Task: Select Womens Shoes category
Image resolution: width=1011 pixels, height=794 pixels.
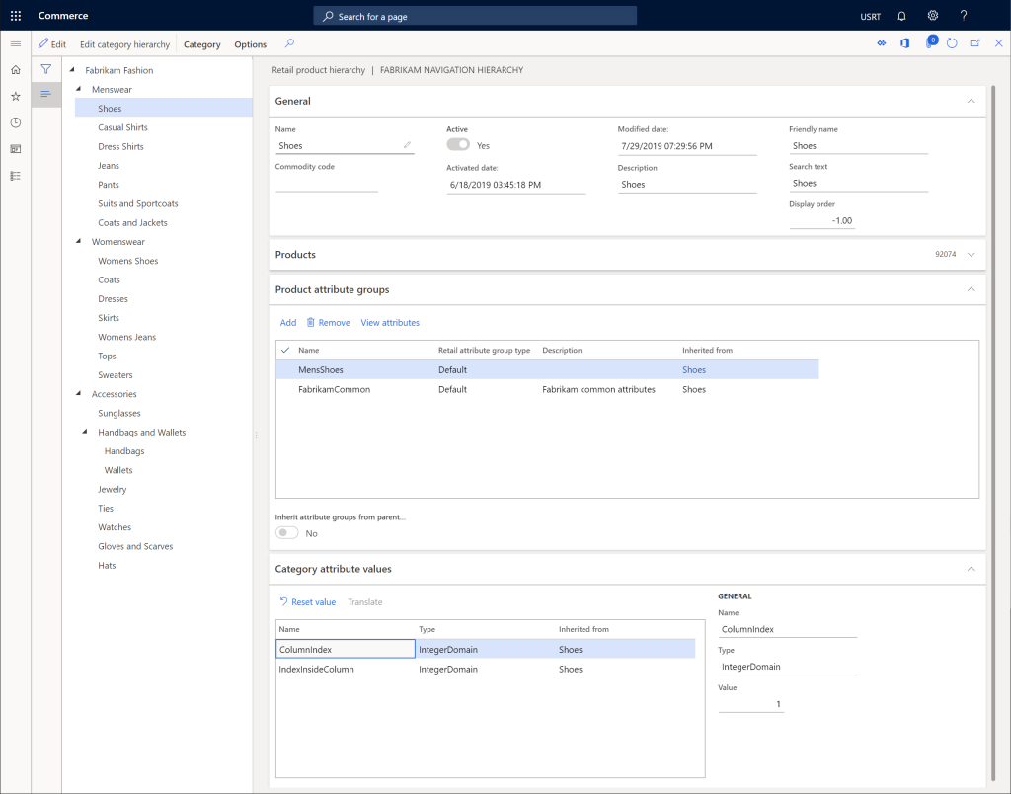Action: (127, 261)
